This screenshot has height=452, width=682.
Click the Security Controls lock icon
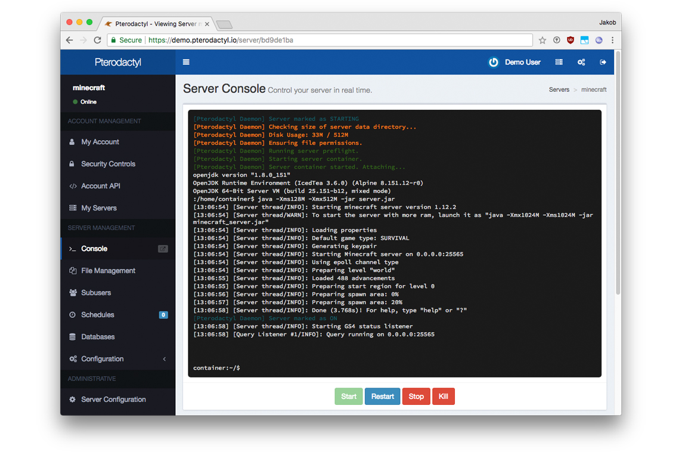pos(72,164)
